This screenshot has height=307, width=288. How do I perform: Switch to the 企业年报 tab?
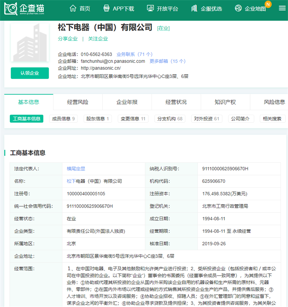127,102
